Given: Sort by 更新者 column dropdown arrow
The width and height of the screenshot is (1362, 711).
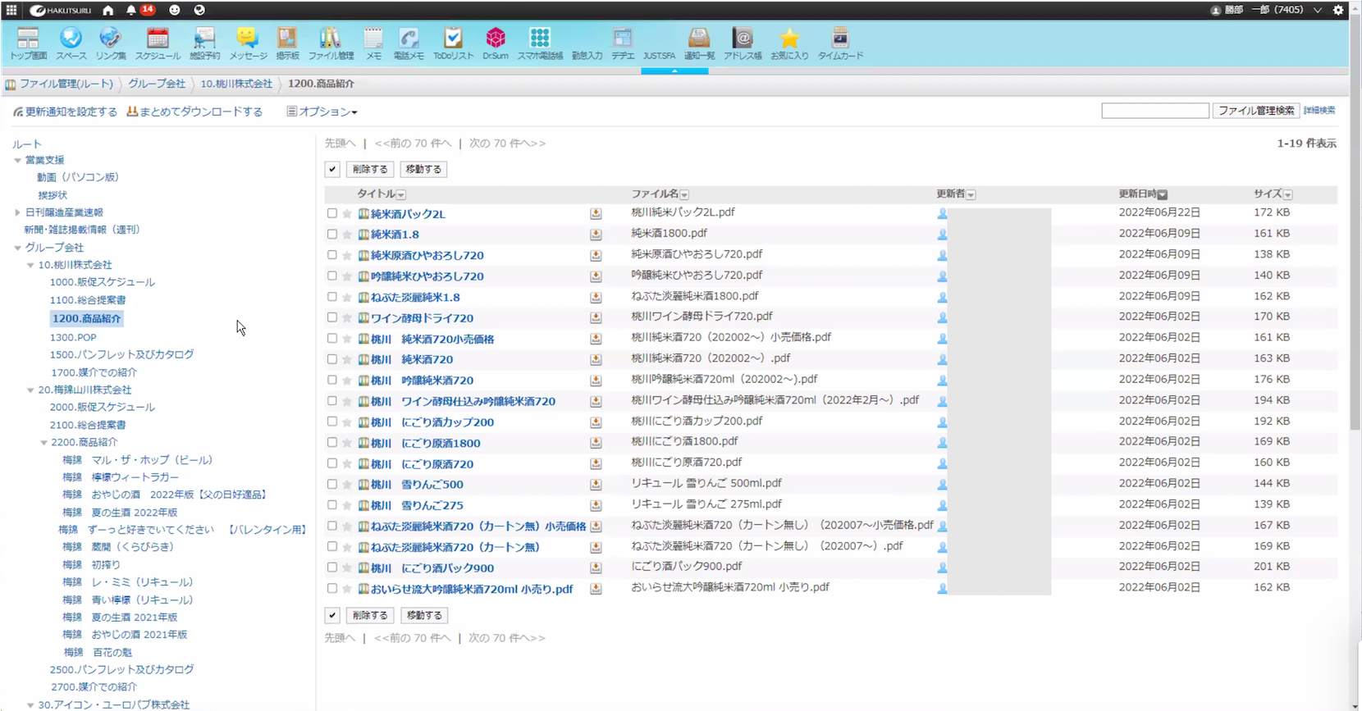Looking at the screenshot, I should coord(971,194).
